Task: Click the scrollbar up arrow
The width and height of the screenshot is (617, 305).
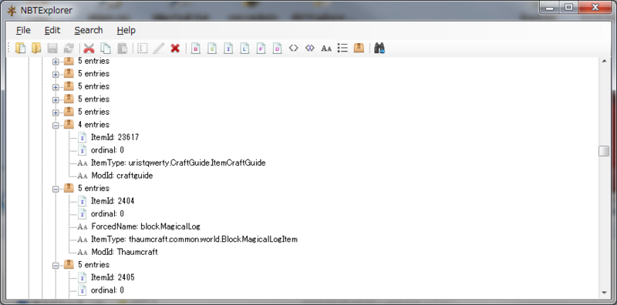Action: (x=605, y=62)
